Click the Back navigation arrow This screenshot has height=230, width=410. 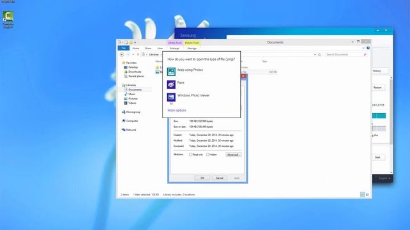[122, 54]
